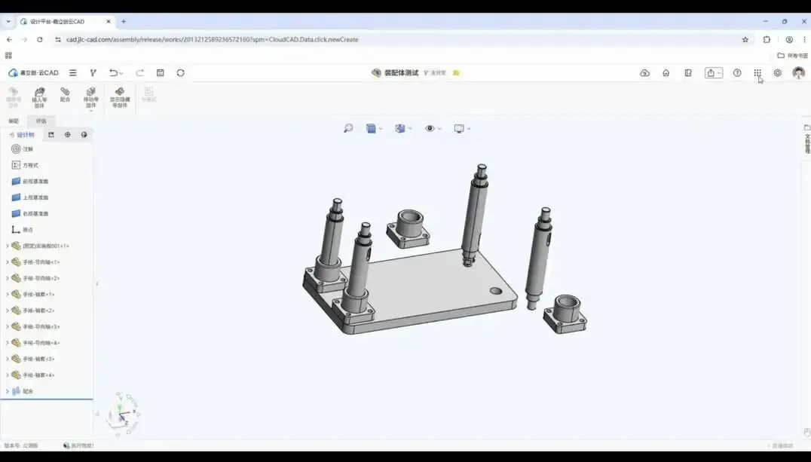Switch to the 评估 (Evaluate) tab
Viewport: 811px width, 462px height.
pos(41,121)
